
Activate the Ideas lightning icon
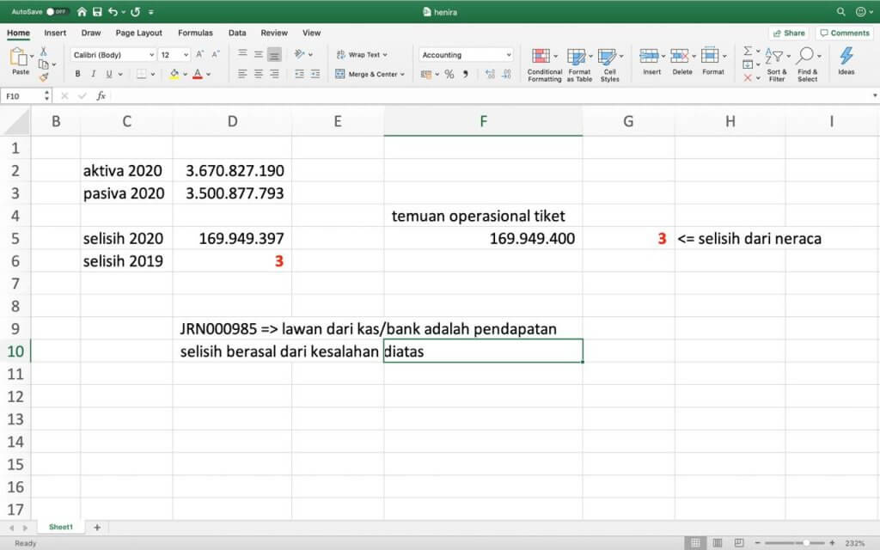845,57
